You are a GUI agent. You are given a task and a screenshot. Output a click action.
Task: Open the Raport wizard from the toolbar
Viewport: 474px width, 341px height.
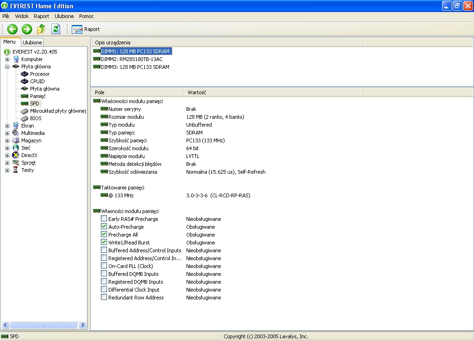tap(86, 29)
